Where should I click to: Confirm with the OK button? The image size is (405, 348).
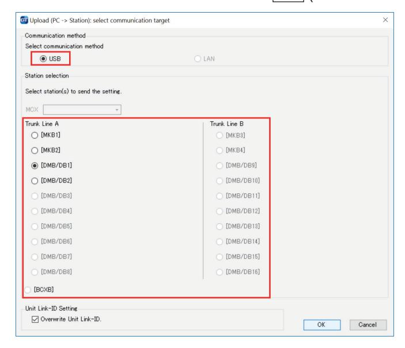click(322, 325)
